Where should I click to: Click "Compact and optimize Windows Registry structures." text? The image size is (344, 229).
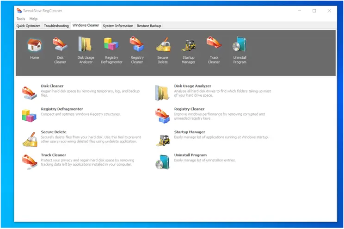(81, 114)
